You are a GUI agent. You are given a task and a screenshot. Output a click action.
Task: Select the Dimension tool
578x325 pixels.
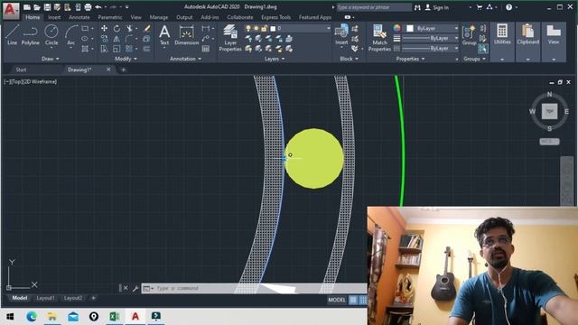[187, 35]
